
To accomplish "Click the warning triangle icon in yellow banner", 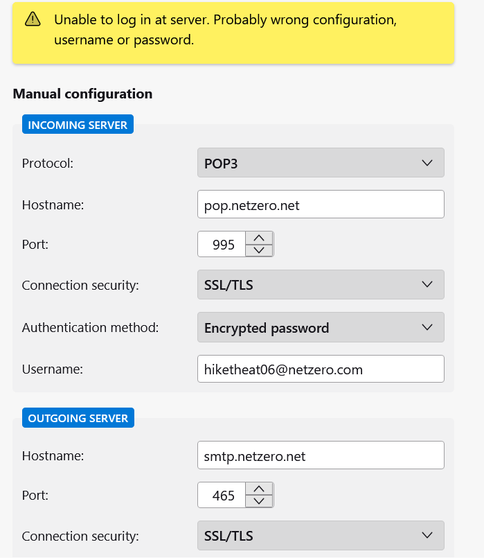I will point(33,19).
